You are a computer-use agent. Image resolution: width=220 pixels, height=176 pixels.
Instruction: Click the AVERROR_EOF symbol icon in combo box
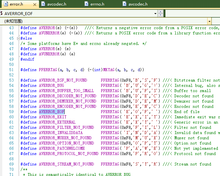(x=1, y=13)
